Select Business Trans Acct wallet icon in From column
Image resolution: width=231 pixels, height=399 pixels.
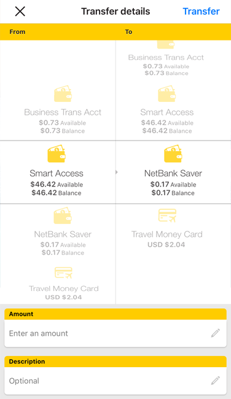pos(63,94)
